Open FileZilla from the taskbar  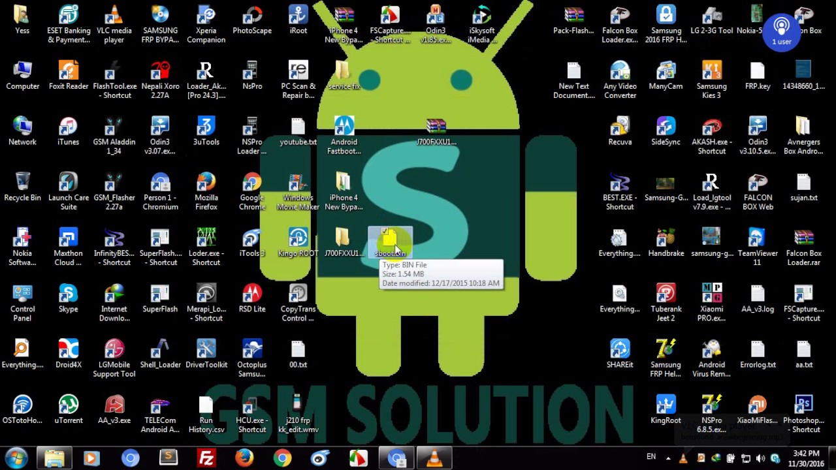(x=206, y=458)
